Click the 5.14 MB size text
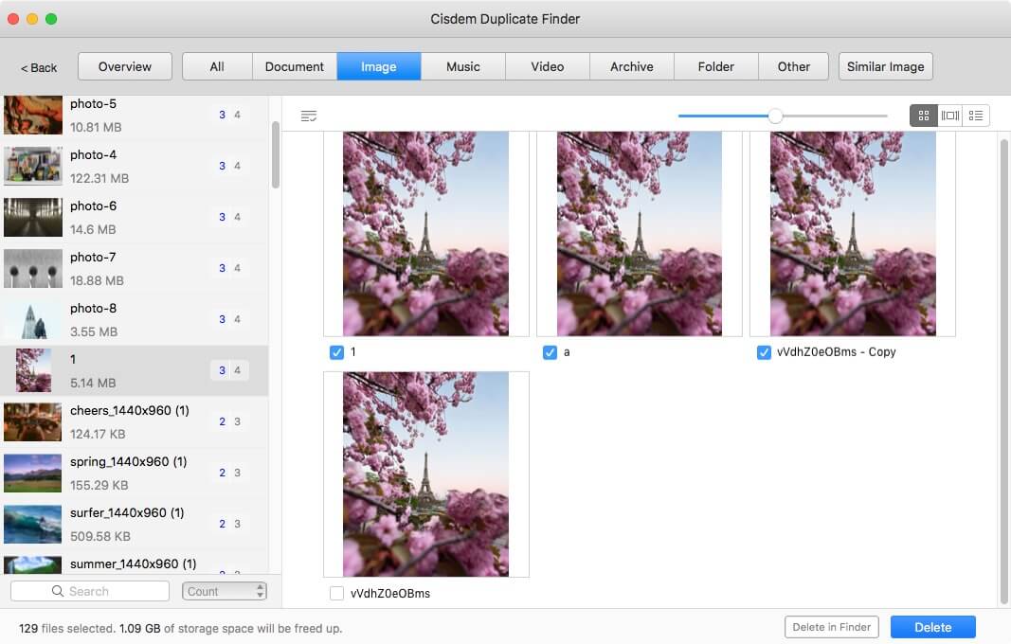 [x=94, y=383]
